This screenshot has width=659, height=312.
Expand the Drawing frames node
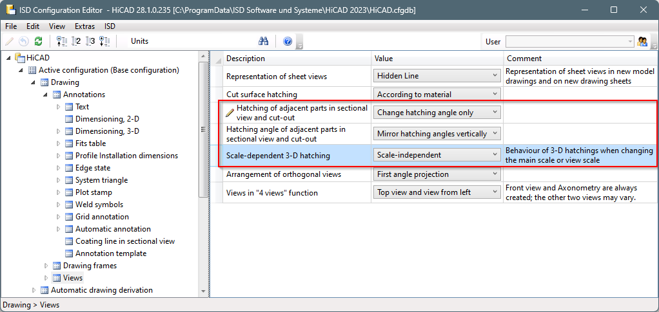[46, 266]
